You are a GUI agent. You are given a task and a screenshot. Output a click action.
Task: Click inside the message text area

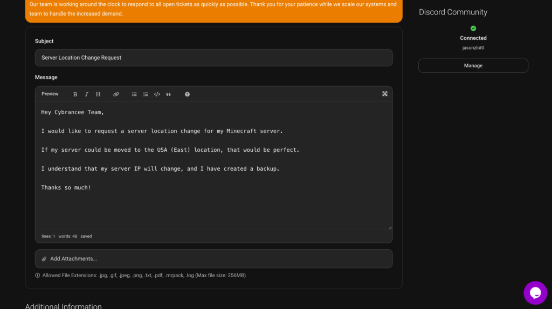(x=213, y=166)
